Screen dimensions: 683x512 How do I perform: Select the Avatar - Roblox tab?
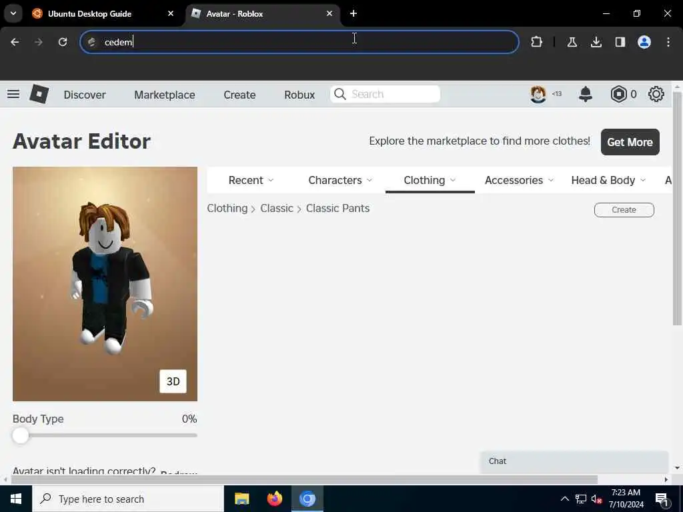pos(263,13)
